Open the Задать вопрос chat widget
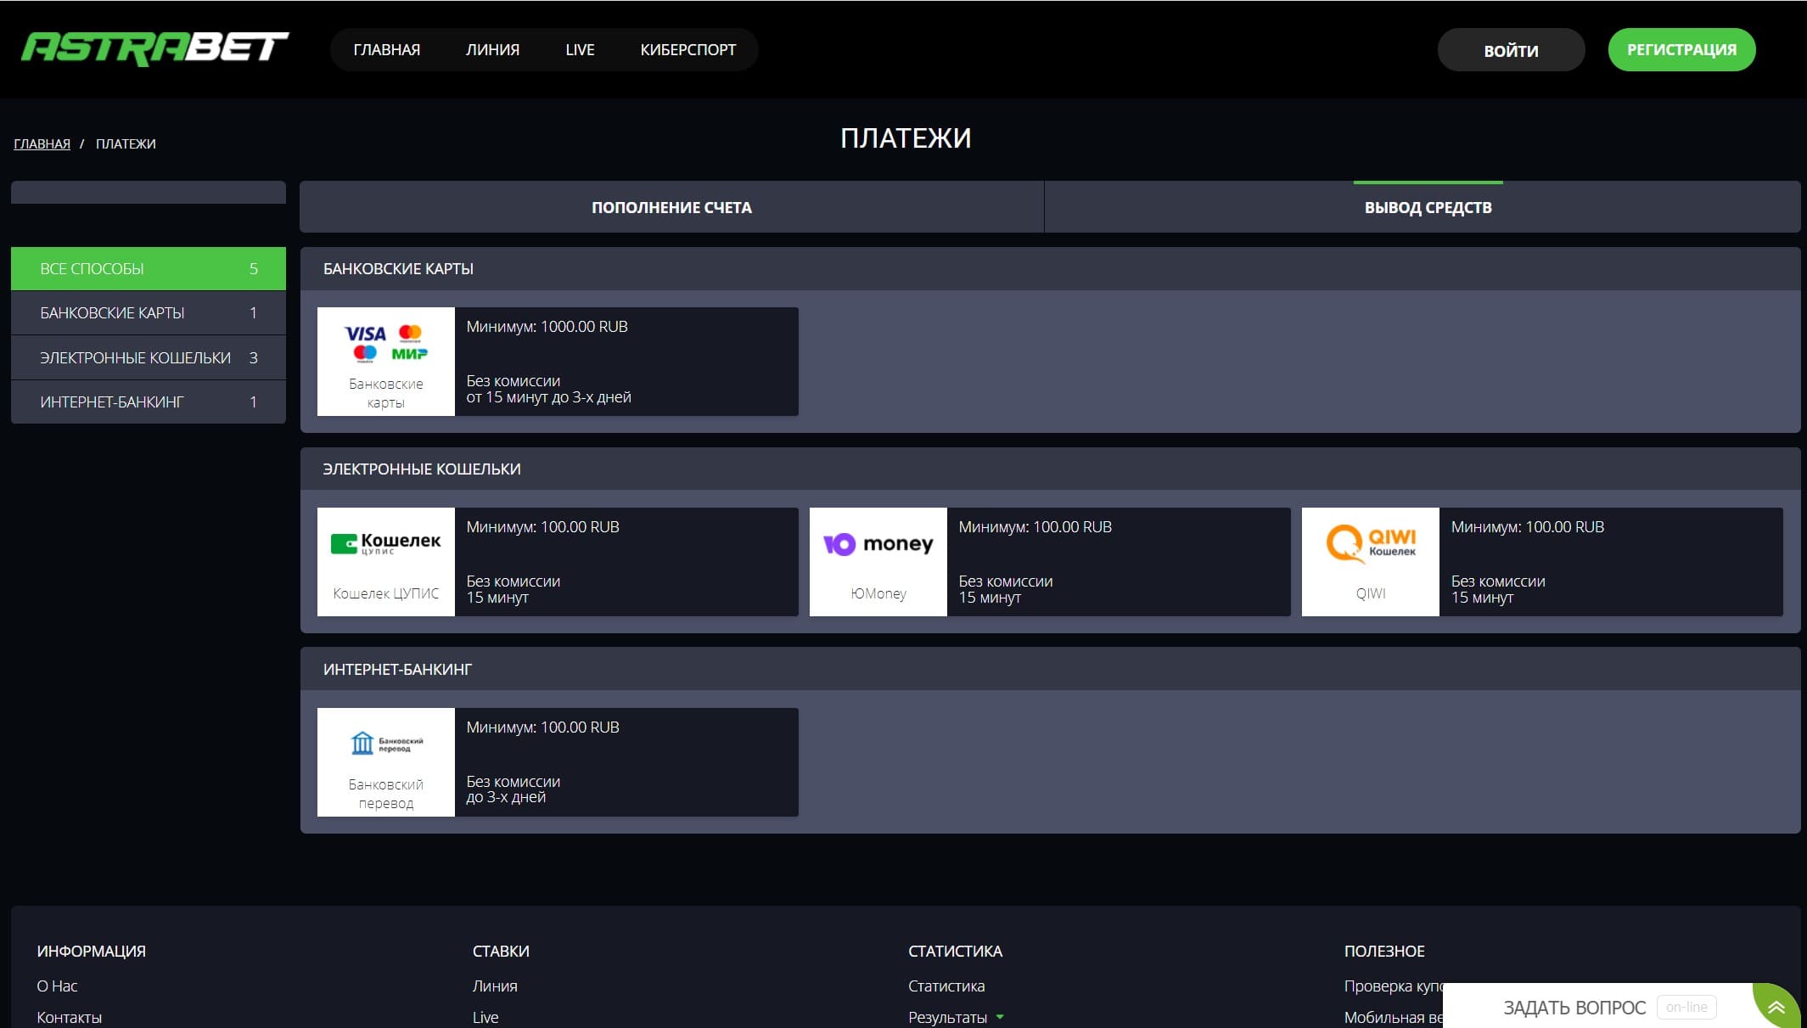 coord(1574,1008)
